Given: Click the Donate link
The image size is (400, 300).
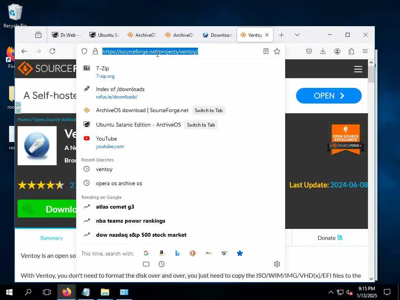Looking at the screenshot, I should (x=327, y=238).
